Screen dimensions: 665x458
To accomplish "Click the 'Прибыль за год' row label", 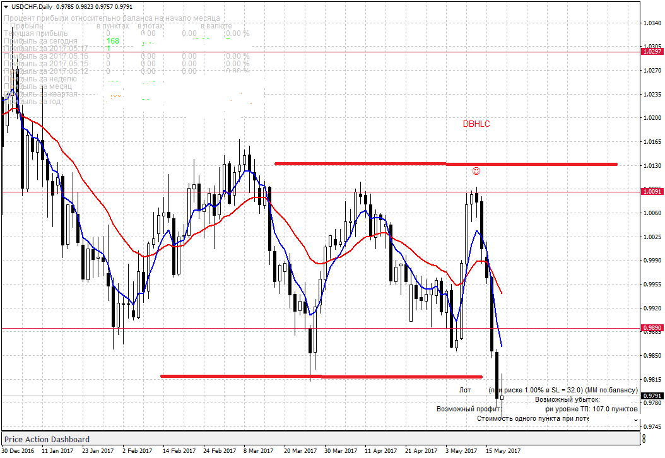I will (x=32, y=102).
